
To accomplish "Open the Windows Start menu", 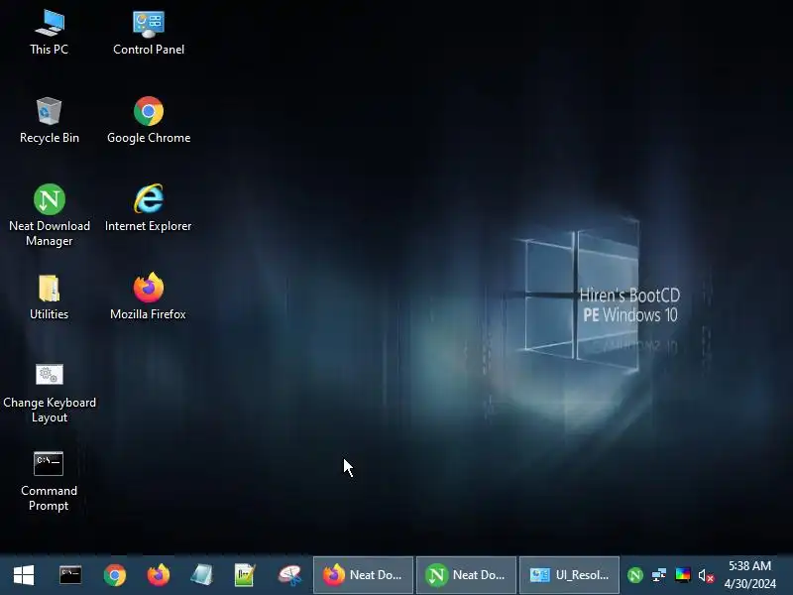I will point(24,575).
